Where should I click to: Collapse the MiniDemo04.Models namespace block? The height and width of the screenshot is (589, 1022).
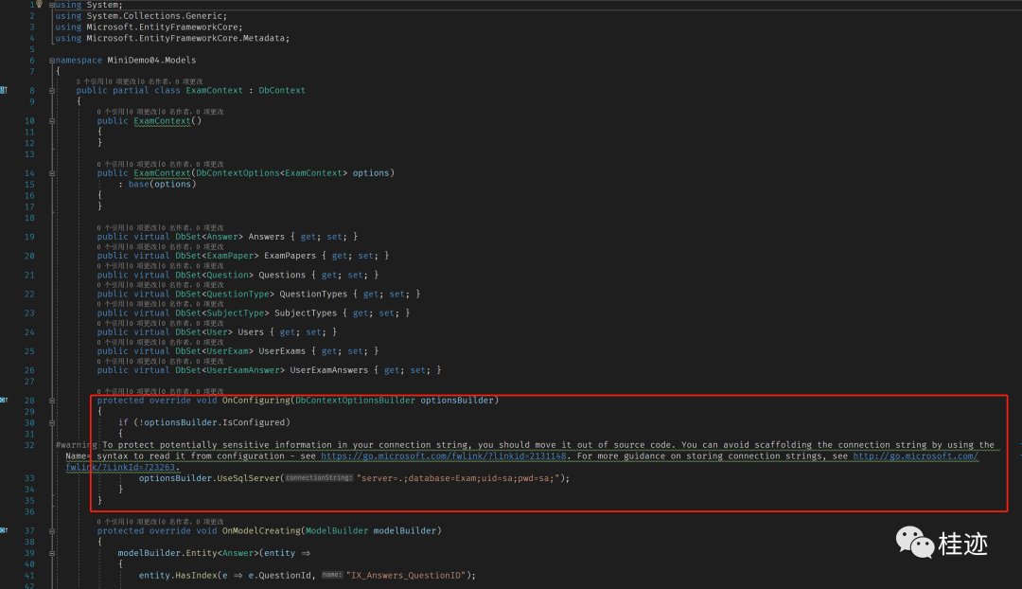[x=52, y=60]
